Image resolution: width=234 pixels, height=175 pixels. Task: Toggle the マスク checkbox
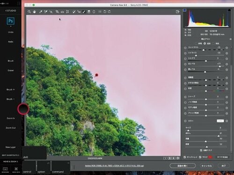click(x=200, y=157)
